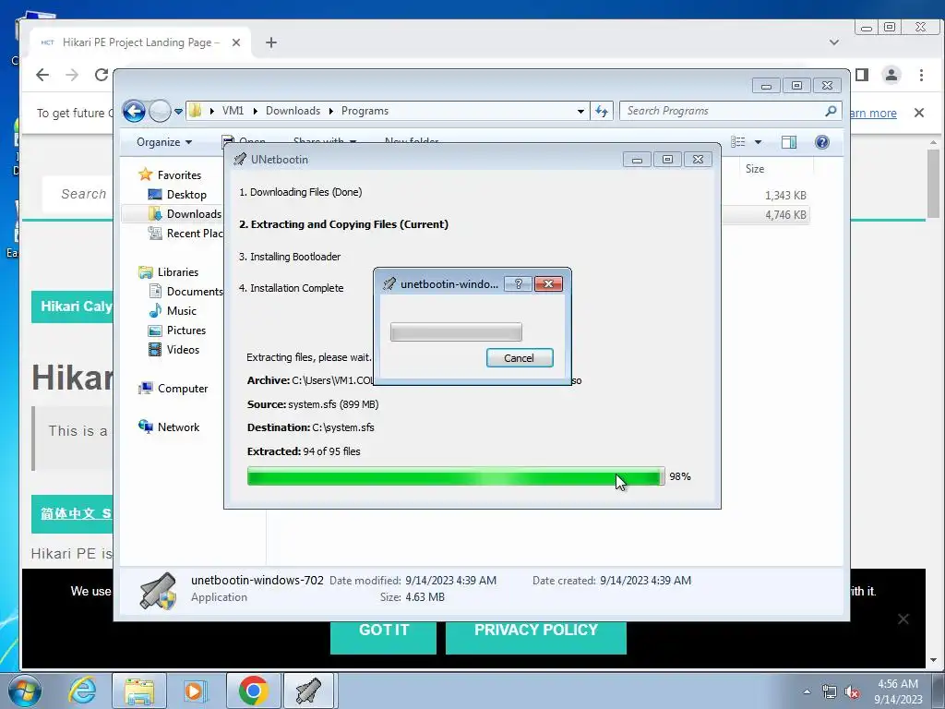Click the 1,343 KB file size cell
945x709 pixels.
(x=785, y=196)
